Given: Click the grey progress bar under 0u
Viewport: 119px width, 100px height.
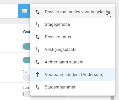Looking at the screenshot, I should tap(26, 78).
